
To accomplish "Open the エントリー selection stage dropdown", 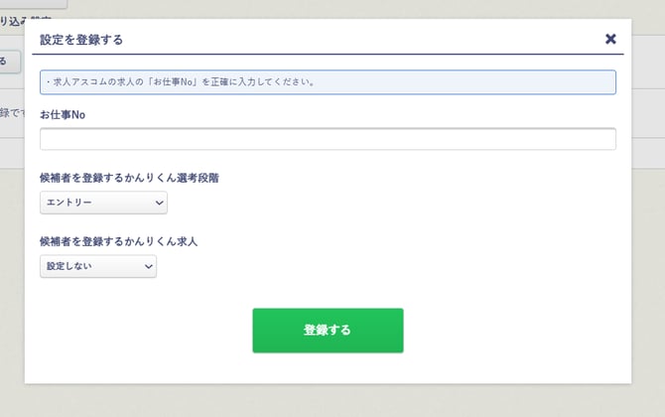I will pyautogui.click(x=103, y=203).
